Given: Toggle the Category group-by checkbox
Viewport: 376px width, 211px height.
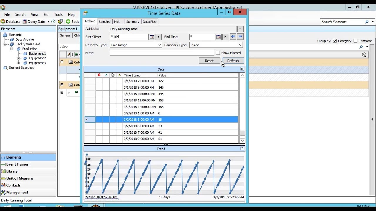Looking at the screenshot, I should point(335,41).
